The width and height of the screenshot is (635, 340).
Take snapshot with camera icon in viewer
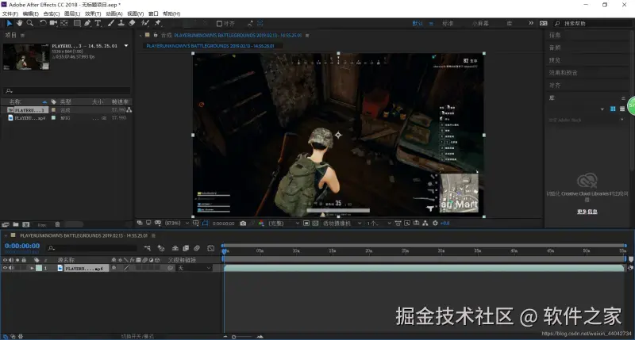coord(243,223)
